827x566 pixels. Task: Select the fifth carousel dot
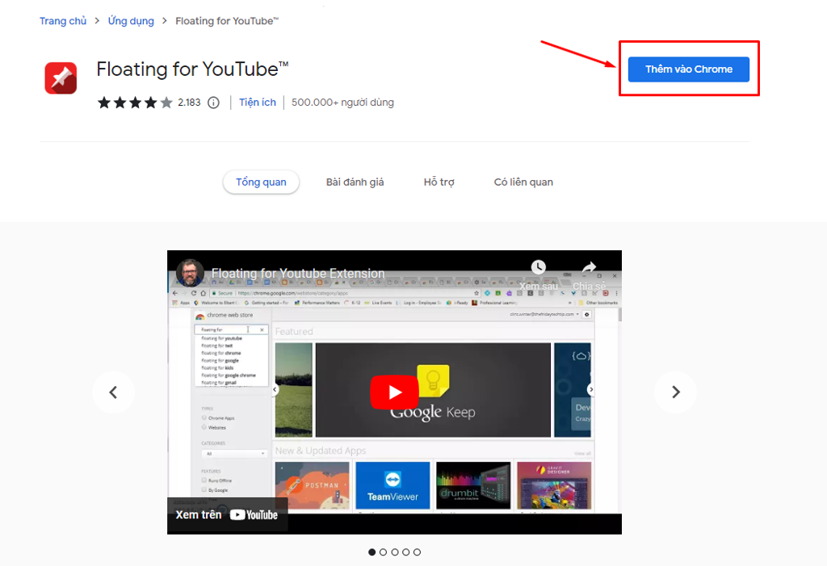tap(418, 551)
